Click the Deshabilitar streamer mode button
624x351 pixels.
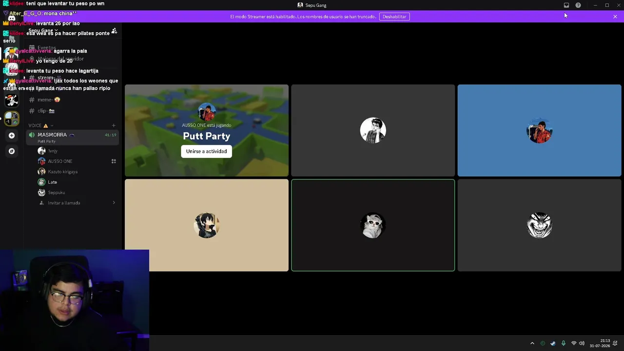(394, 17)
